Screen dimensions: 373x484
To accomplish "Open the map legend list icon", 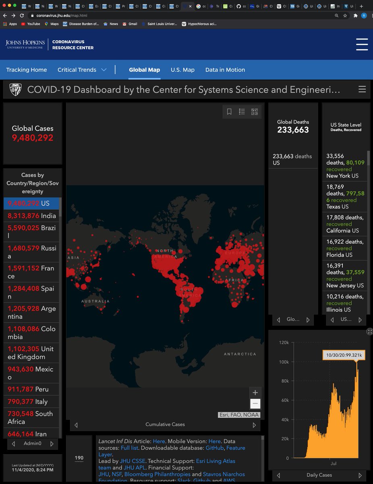I will coord(242,112).
